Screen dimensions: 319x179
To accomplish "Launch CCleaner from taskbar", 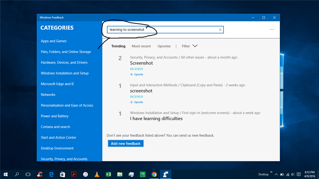I will coord(40,174).
